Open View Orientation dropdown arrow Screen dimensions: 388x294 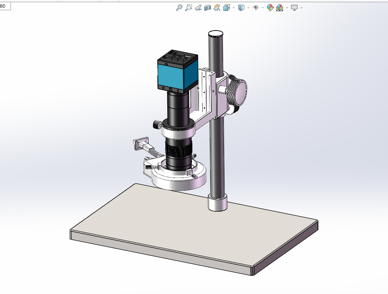[234, 8]
